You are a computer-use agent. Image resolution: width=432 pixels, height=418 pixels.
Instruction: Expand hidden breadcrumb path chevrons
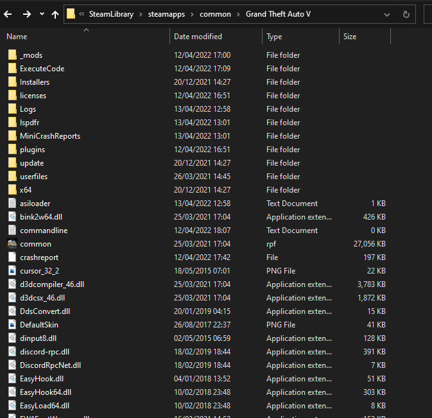pyautogui.click(x=82, y=14)
